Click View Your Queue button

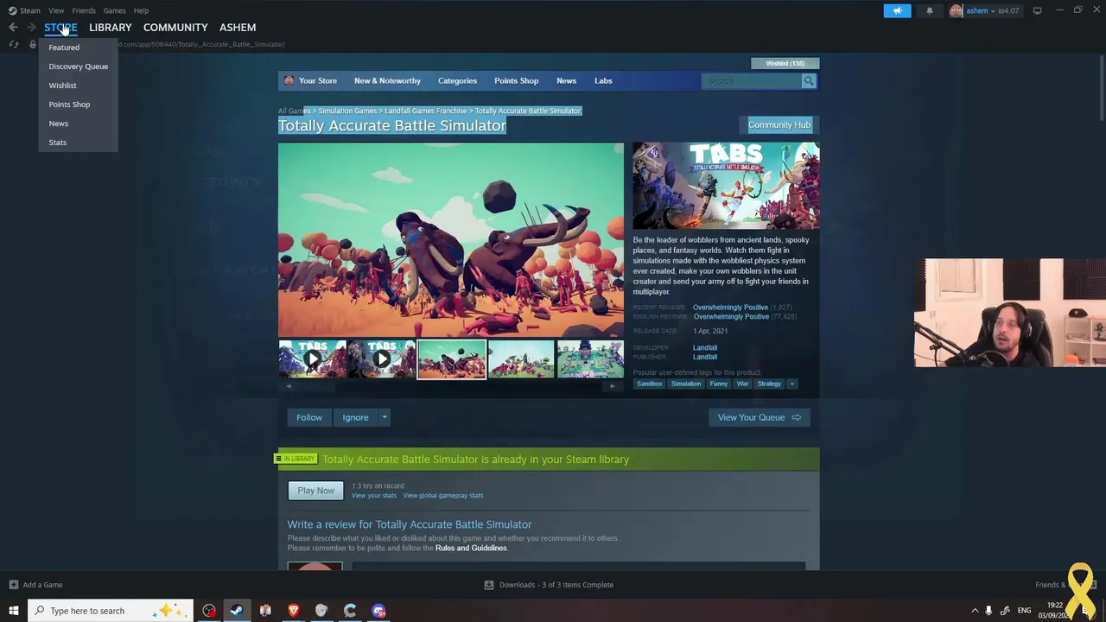point(759,417)
